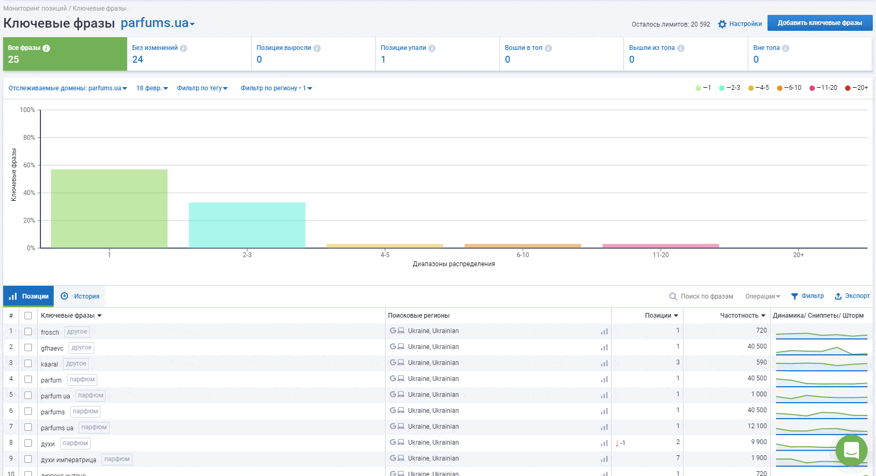Open the bar chart icon in духи row
Viewport: 876px width, 476px height.
pos(604,443)
